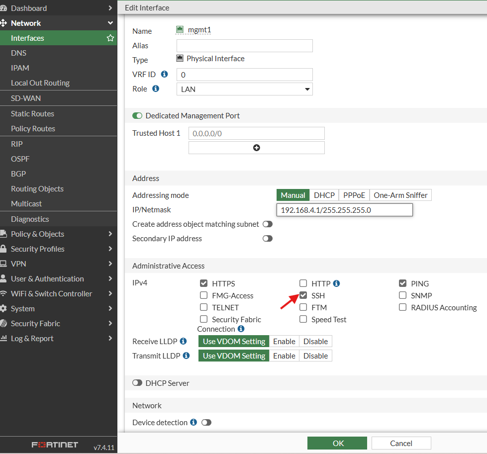The height and width of the screenshot is (454, 487).
Task: Select PPPoE addressing mode
Action: coord(354,195)
